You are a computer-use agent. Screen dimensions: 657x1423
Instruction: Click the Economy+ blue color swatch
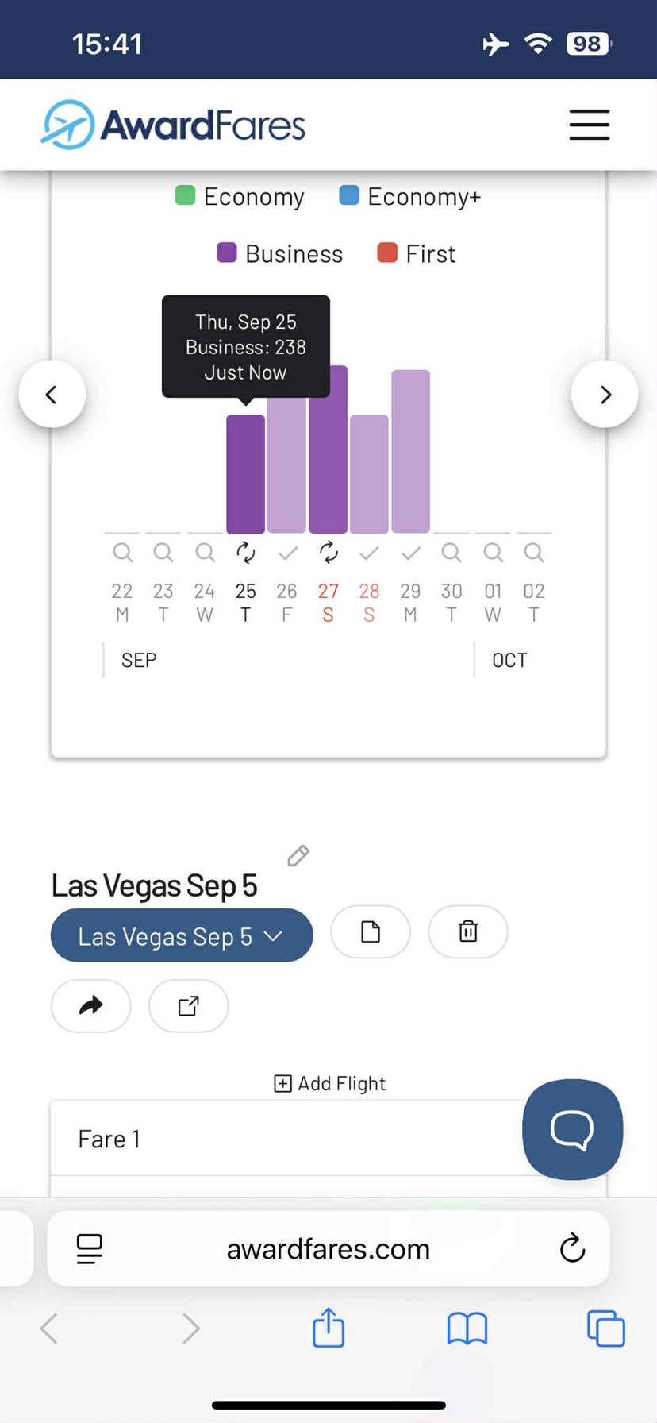tap(349, 195)
